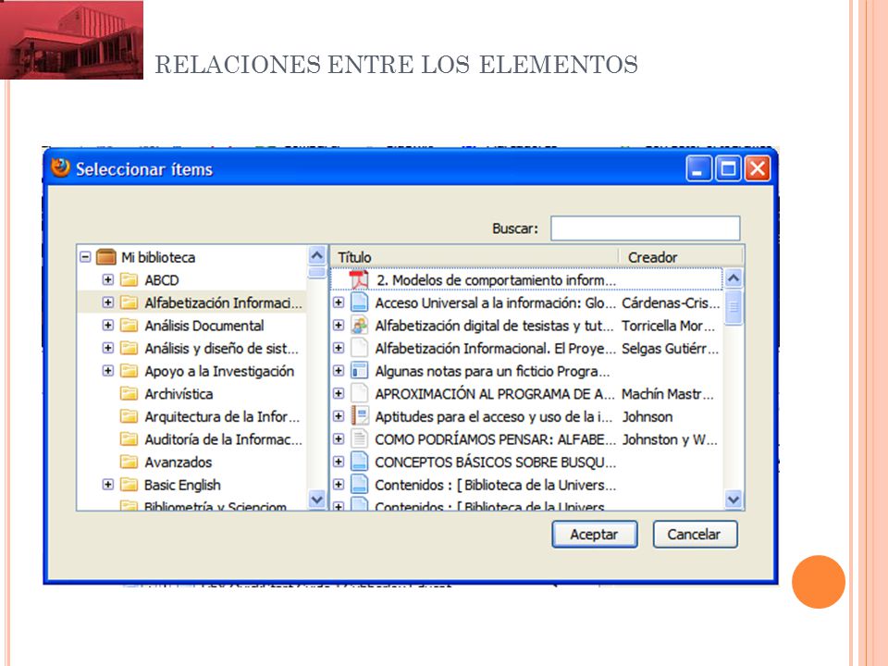This screenshot has width=888, height=666.
Task: Click the Archivística folder icon
Action: (129, 394)
